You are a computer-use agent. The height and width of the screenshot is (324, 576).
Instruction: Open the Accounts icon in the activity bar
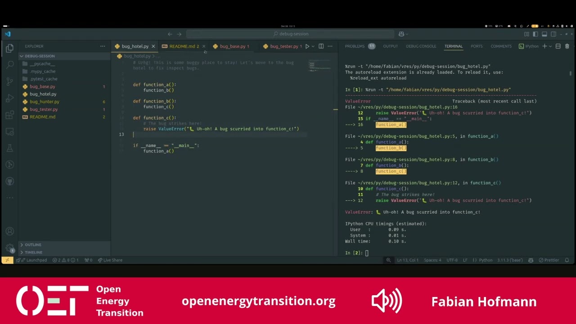(x=9, y=231)
